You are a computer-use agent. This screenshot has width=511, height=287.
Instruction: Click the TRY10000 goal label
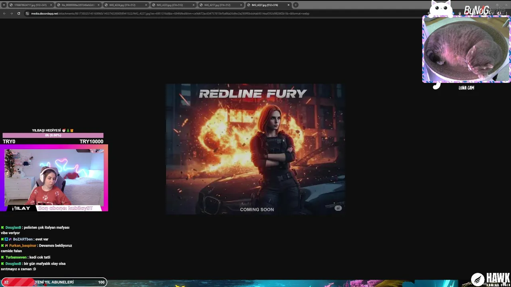coord(91,142)
